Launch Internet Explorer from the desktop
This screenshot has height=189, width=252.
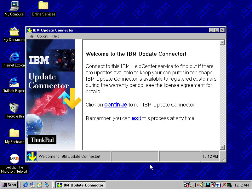(14, 57)
